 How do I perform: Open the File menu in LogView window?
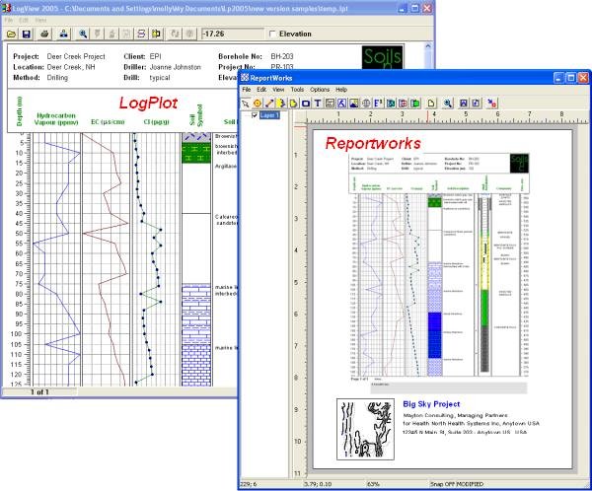coord(8,20)
